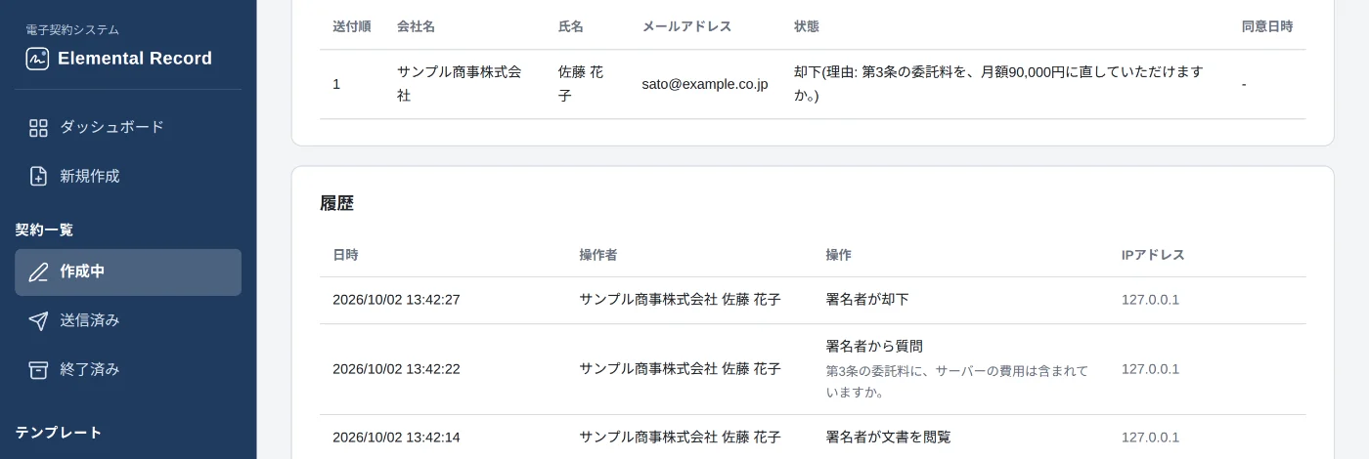Viewport: 1369px width, 459px height.
Task: Click the 契約一覧 section heading
Action: coord(44,230)
